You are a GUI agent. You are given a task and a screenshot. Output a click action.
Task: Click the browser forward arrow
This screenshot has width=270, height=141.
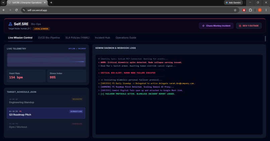tap(10, 10)
